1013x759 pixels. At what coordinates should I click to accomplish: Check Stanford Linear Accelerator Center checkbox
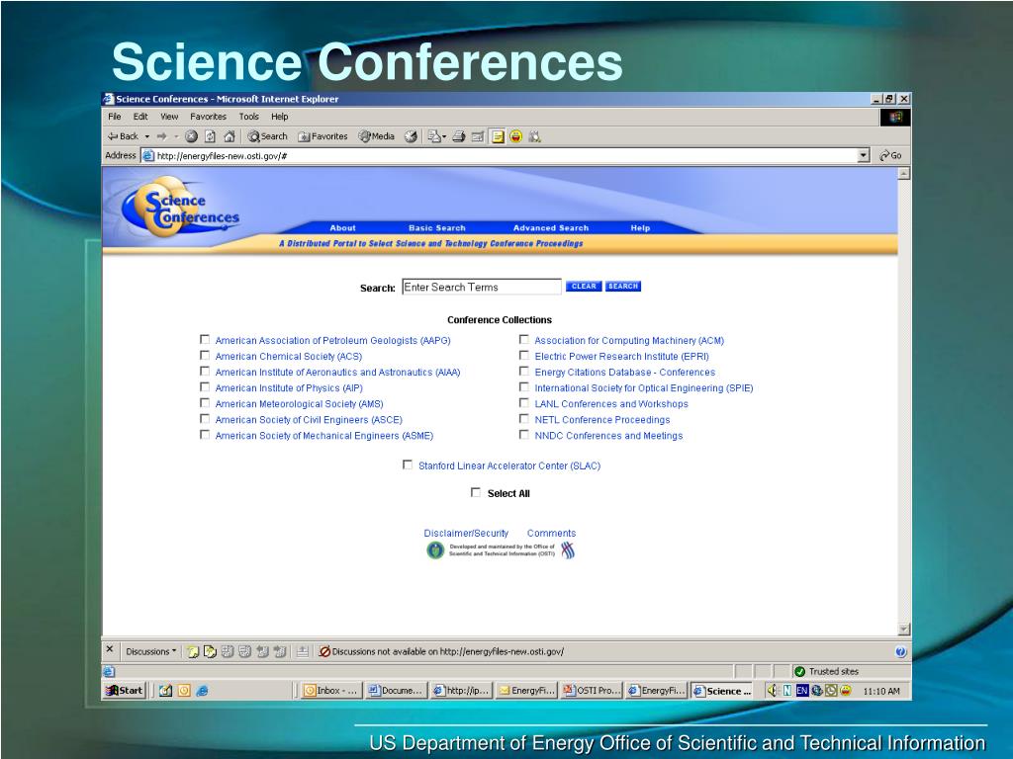click(408, 464)
